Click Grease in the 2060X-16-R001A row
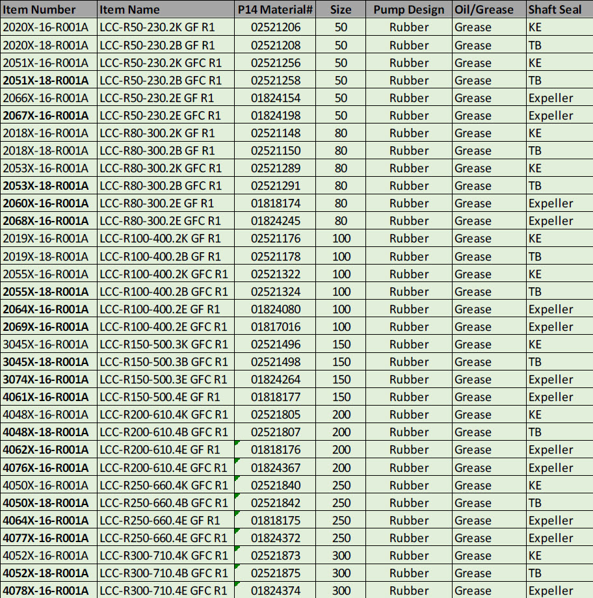593x598 pixels. pos(489,203)
